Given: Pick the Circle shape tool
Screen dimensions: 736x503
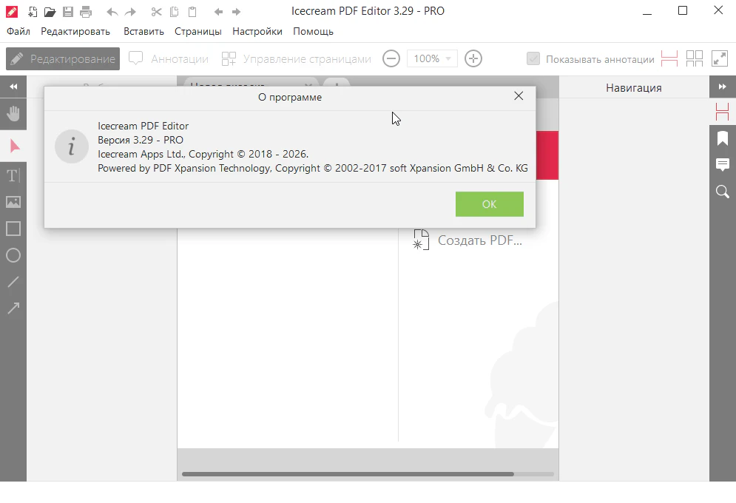Looking at the screenshot, I should [13, 255].
